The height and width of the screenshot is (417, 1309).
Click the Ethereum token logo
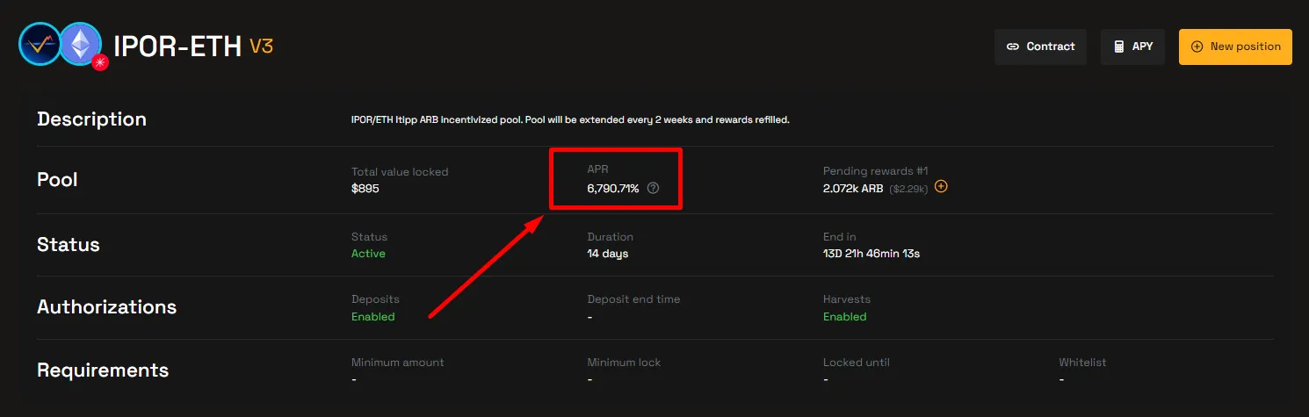80,44
